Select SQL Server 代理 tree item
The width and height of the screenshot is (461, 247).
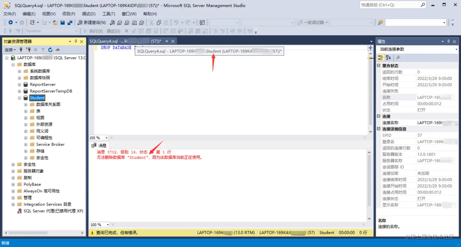point(53,211)
